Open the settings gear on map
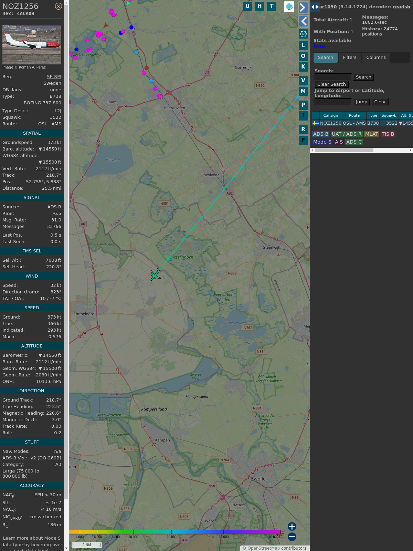This screenshot has height=551, width=413. 303,34
